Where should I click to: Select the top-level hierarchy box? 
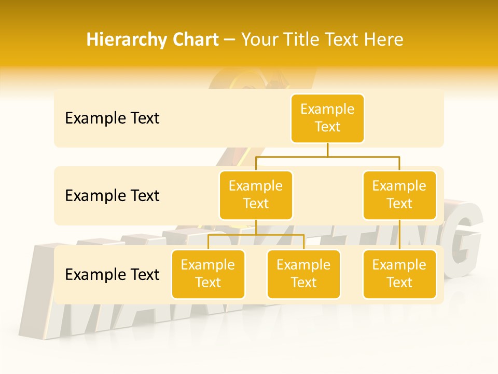(x=327, y=118)
